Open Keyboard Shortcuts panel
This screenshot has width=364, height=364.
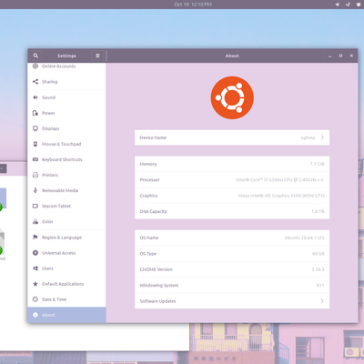coord(66,159)
